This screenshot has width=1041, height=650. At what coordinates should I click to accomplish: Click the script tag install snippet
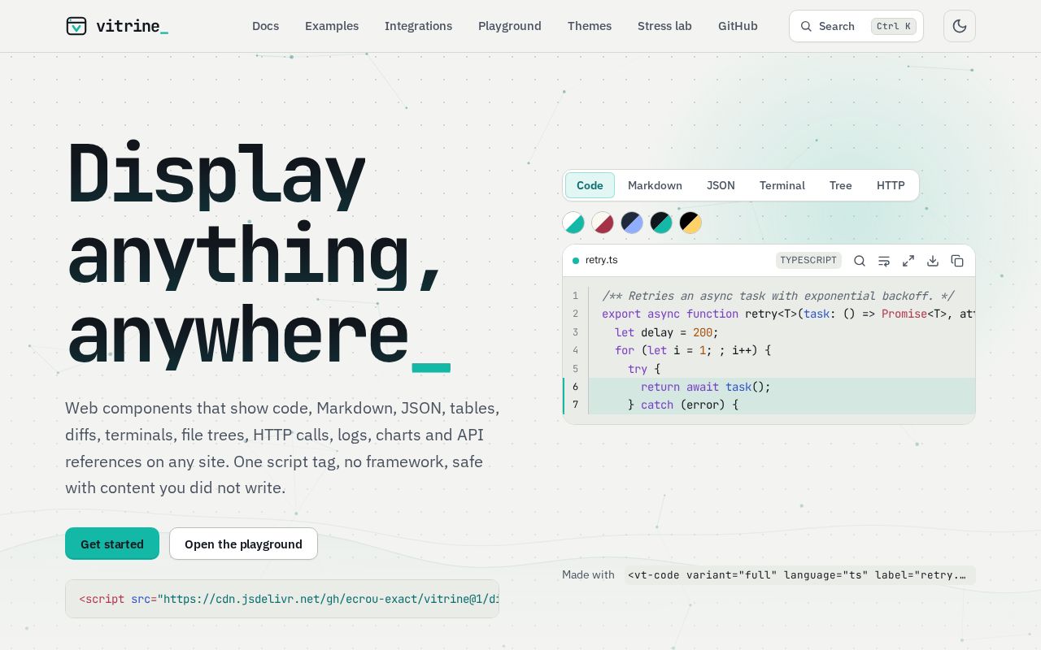coord(282,599)
